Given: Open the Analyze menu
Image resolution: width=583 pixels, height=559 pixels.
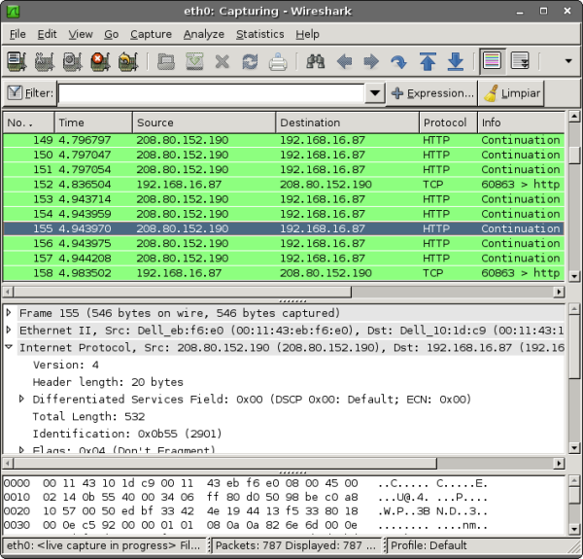Looking at the screenshot, I should [204, 34].
